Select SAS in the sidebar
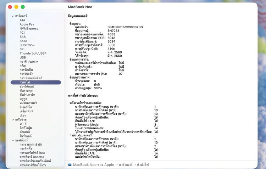 coord(23,37)
